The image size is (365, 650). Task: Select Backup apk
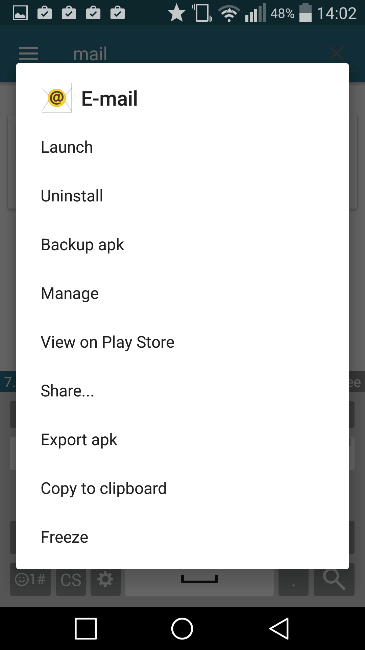pos(182,245)
